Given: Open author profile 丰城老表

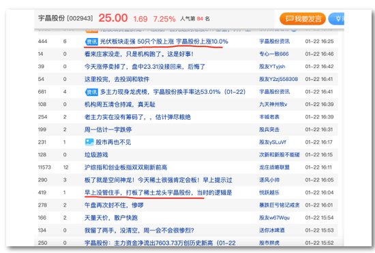Looking at the screenshot, I should click(x=269, y=117).
